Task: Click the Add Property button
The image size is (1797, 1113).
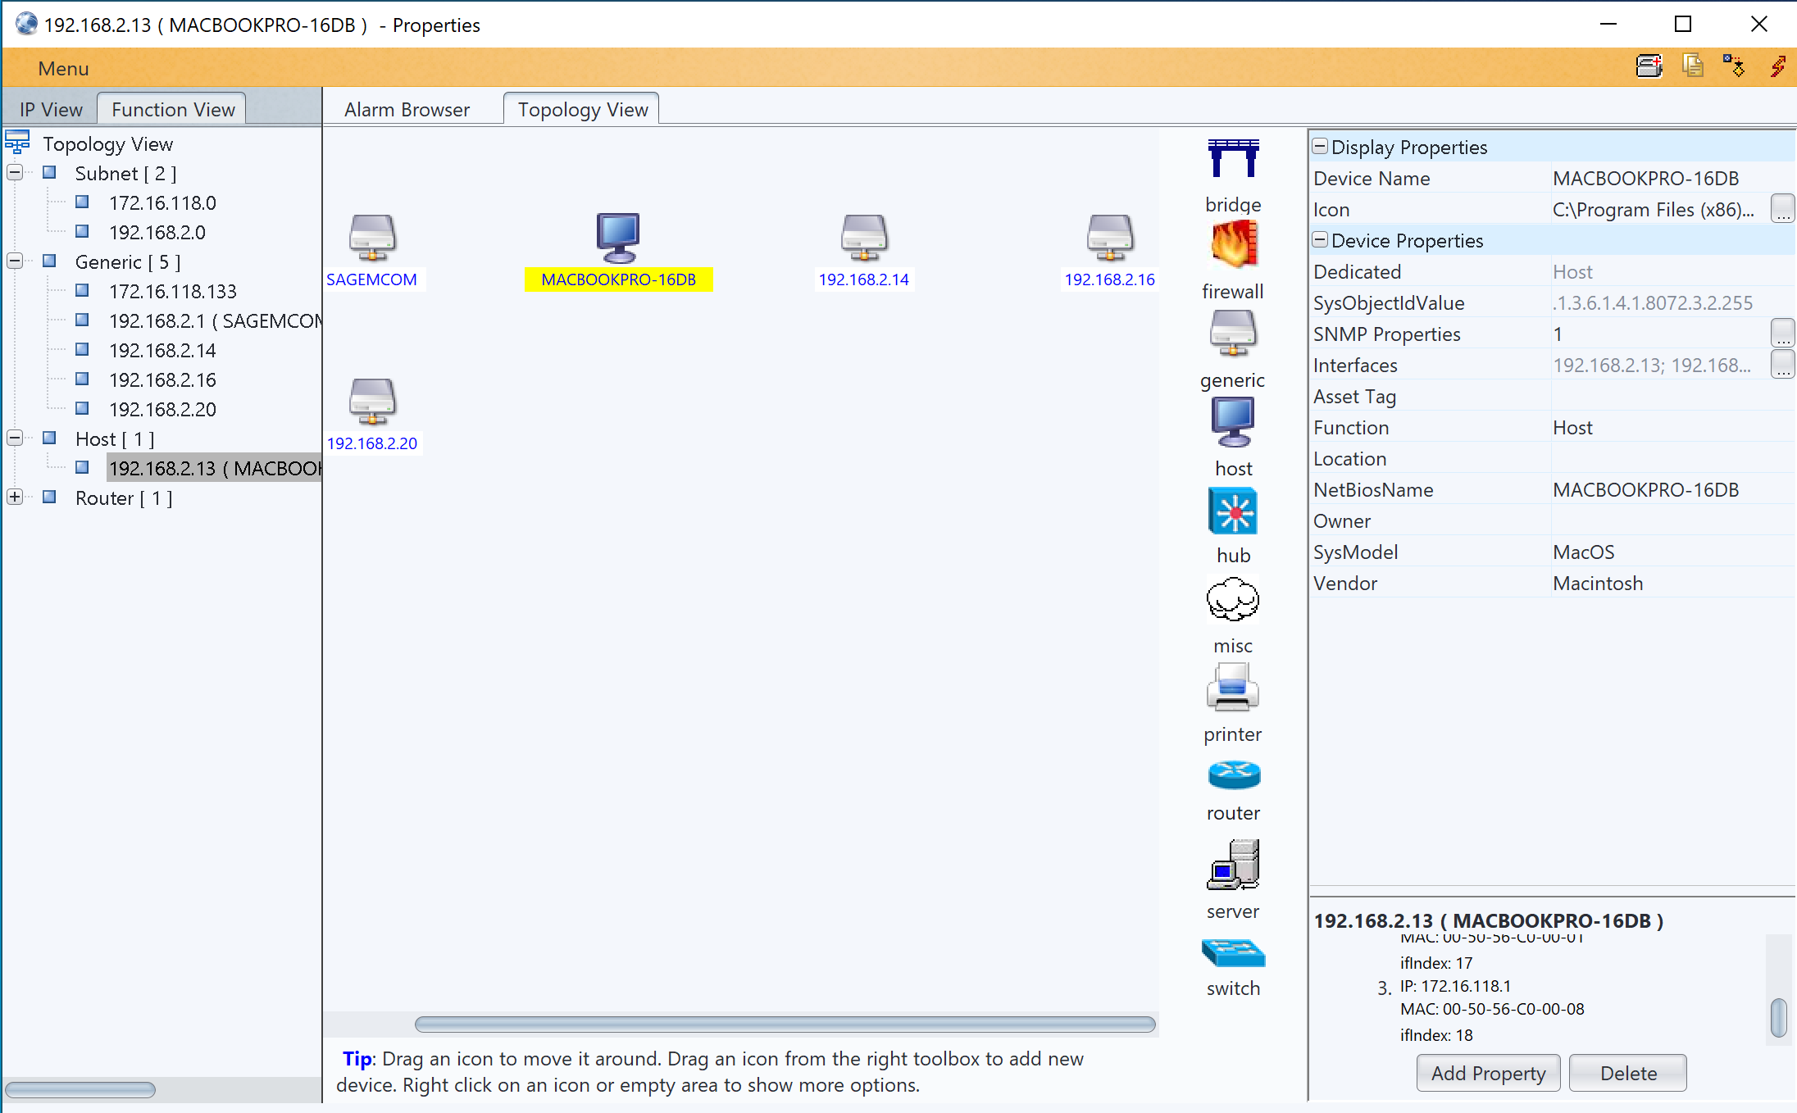Action: [x=1488, y=1073]
